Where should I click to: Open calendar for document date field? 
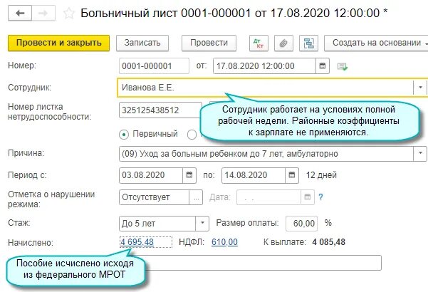pyautogui.click(x=323, y=66)
